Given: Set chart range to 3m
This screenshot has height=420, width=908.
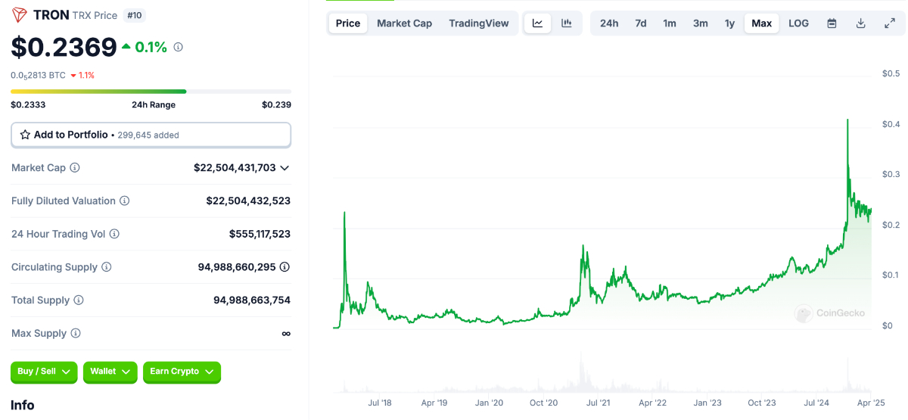Looking at the screenshot, I should click(701, 23).
